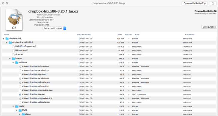This screenshot has width=218, height=116.
Task: Select the libicuuc.so.42 file name
Action: 22,50
